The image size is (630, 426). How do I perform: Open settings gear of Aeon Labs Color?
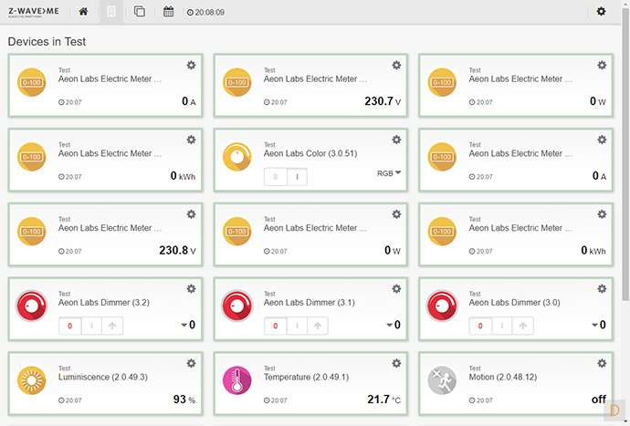(396, 140)
